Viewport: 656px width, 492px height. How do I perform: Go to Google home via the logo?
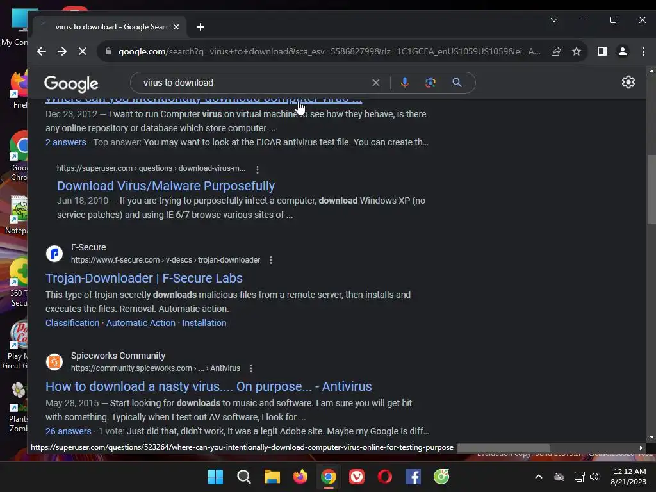pos(71,84)
